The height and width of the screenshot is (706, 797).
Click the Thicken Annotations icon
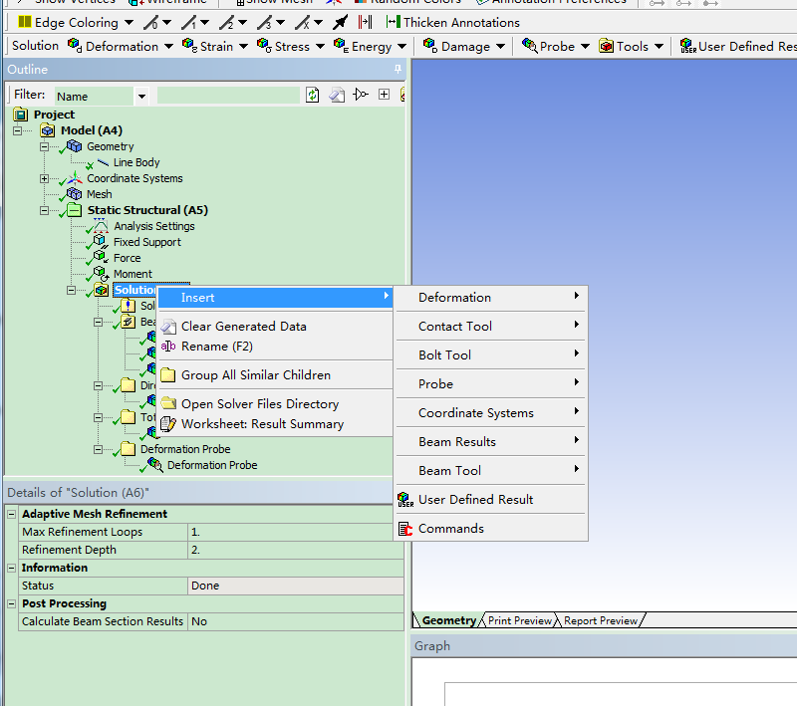[x=393, y=22]
